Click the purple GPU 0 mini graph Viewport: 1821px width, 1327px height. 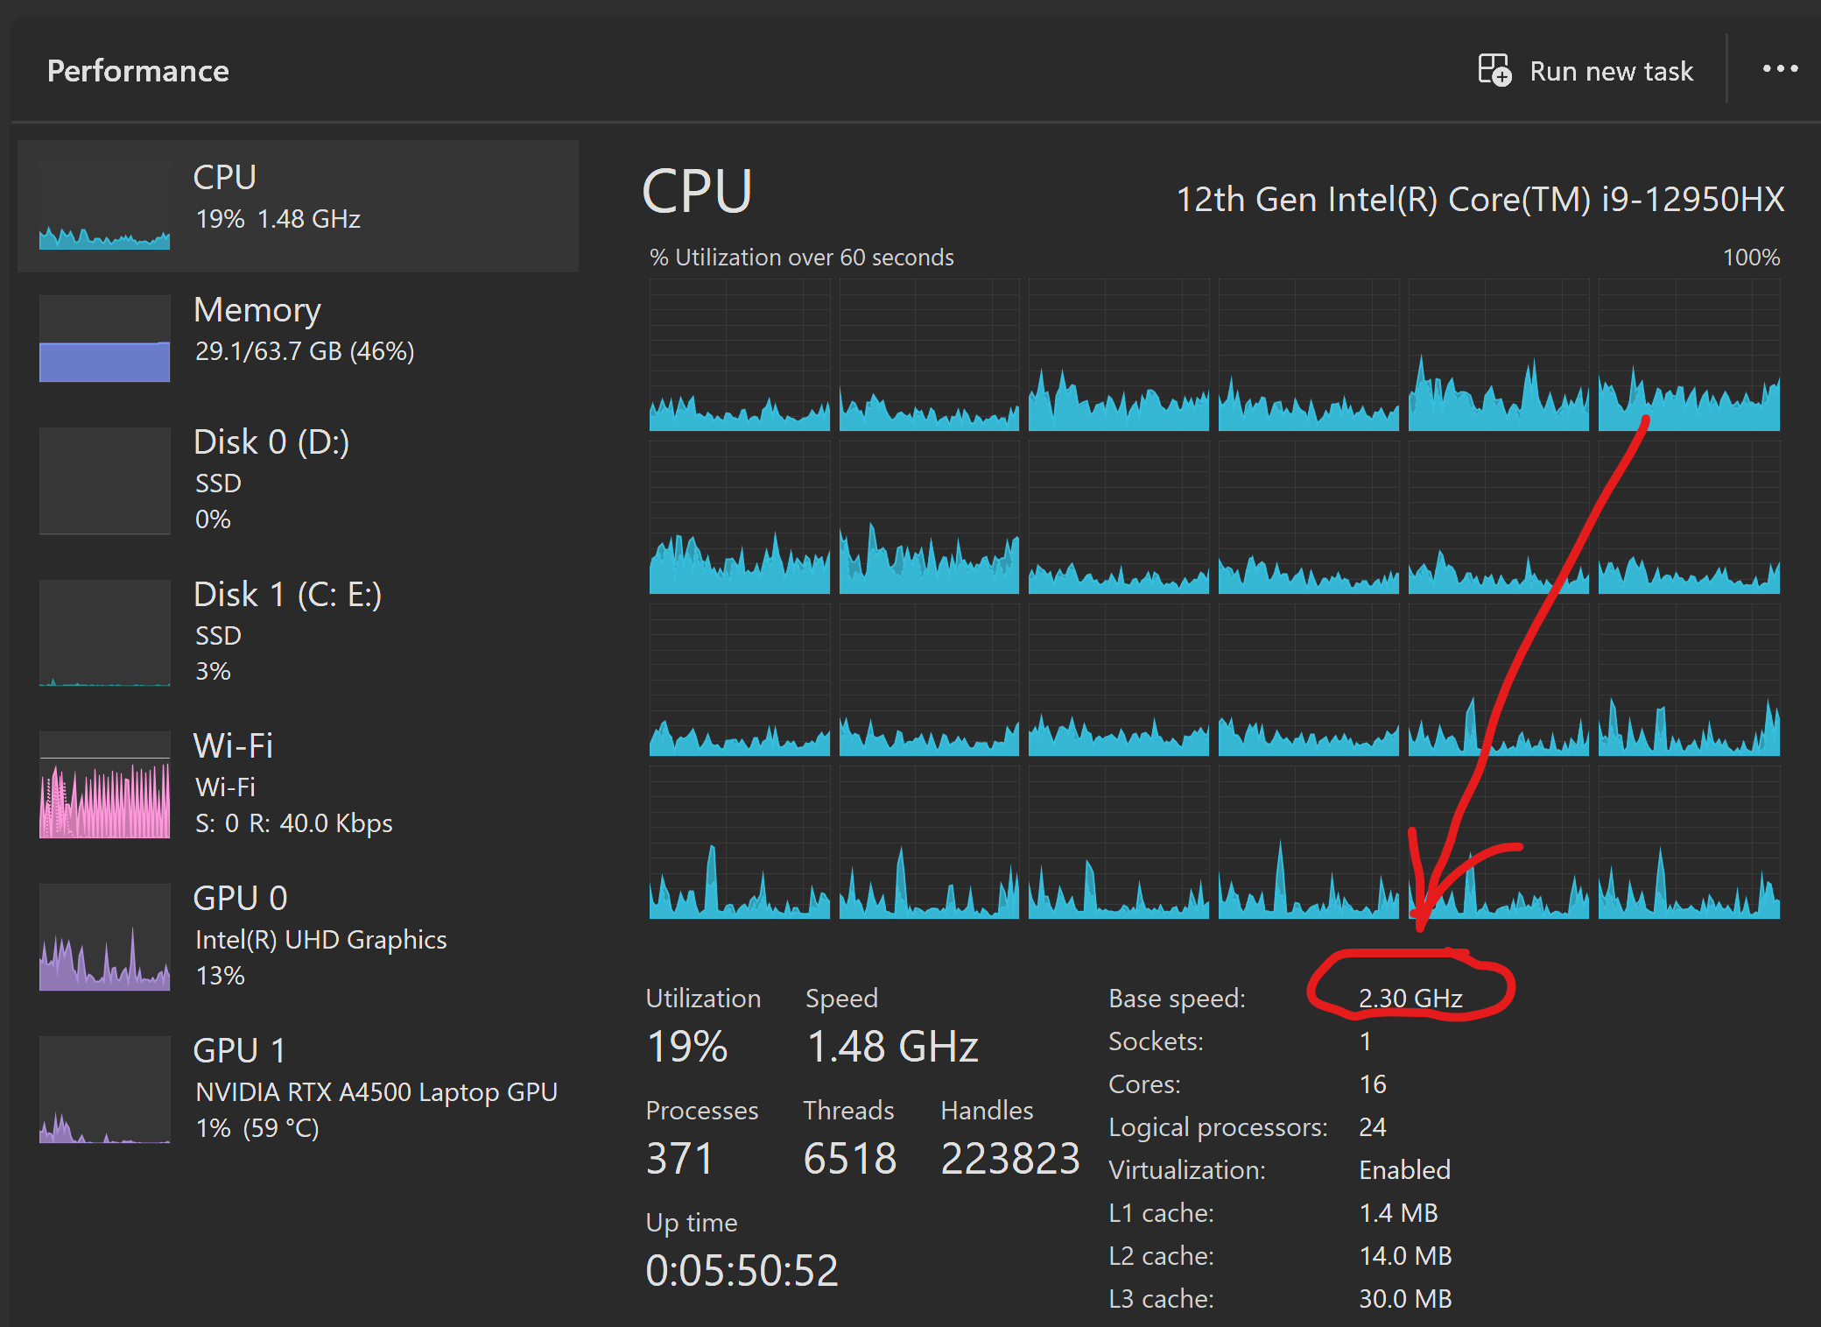(x=104, y=937)
